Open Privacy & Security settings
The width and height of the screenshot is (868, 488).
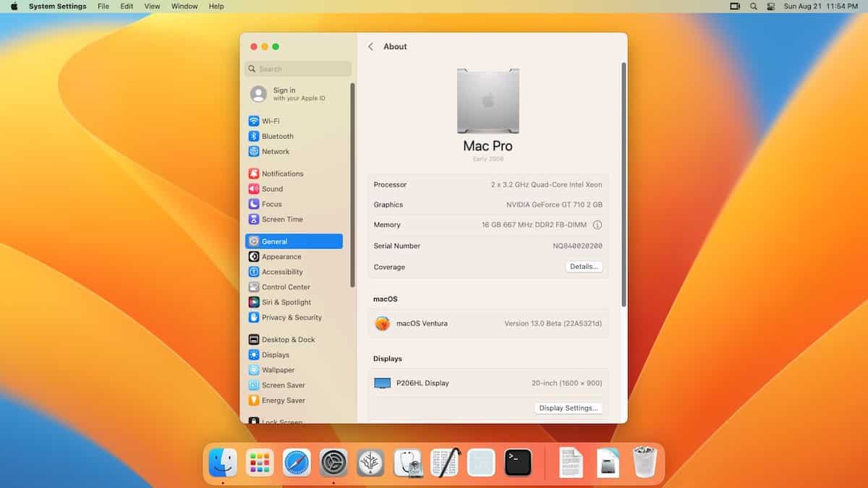coord(286,317)
